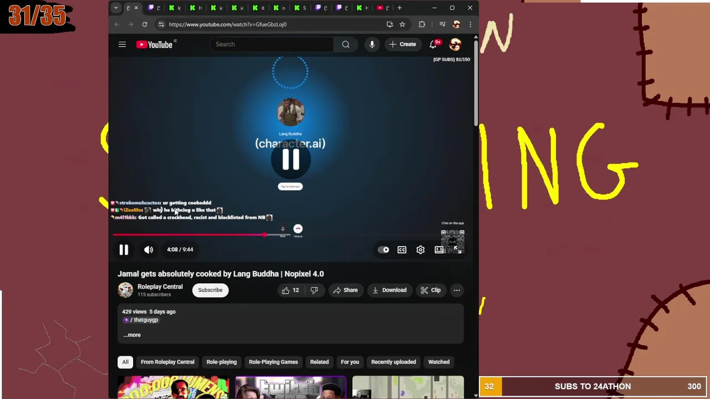This screenshot has height=399, width=710.
Task: View site information icon in address bar
Action: [161, 24]
